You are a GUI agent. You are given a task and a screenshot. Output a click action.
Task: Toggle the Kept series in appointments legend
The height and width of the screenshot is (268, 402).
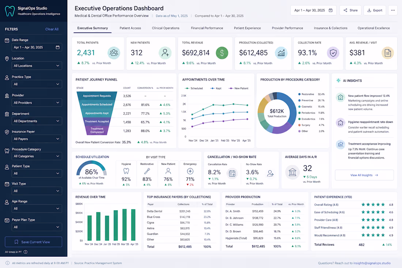pos(216,88)
